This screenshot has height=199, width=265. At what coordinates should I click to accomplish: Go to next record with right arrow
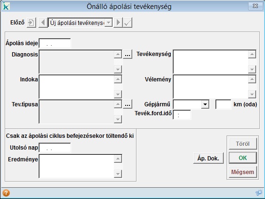[118, 23]
